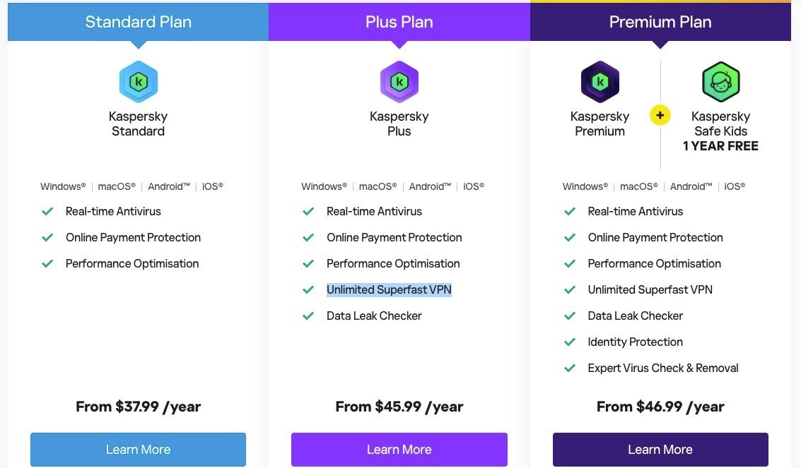
Task: Click the Kaspersky Plus hexagon icon
Action: click(399, 82)
